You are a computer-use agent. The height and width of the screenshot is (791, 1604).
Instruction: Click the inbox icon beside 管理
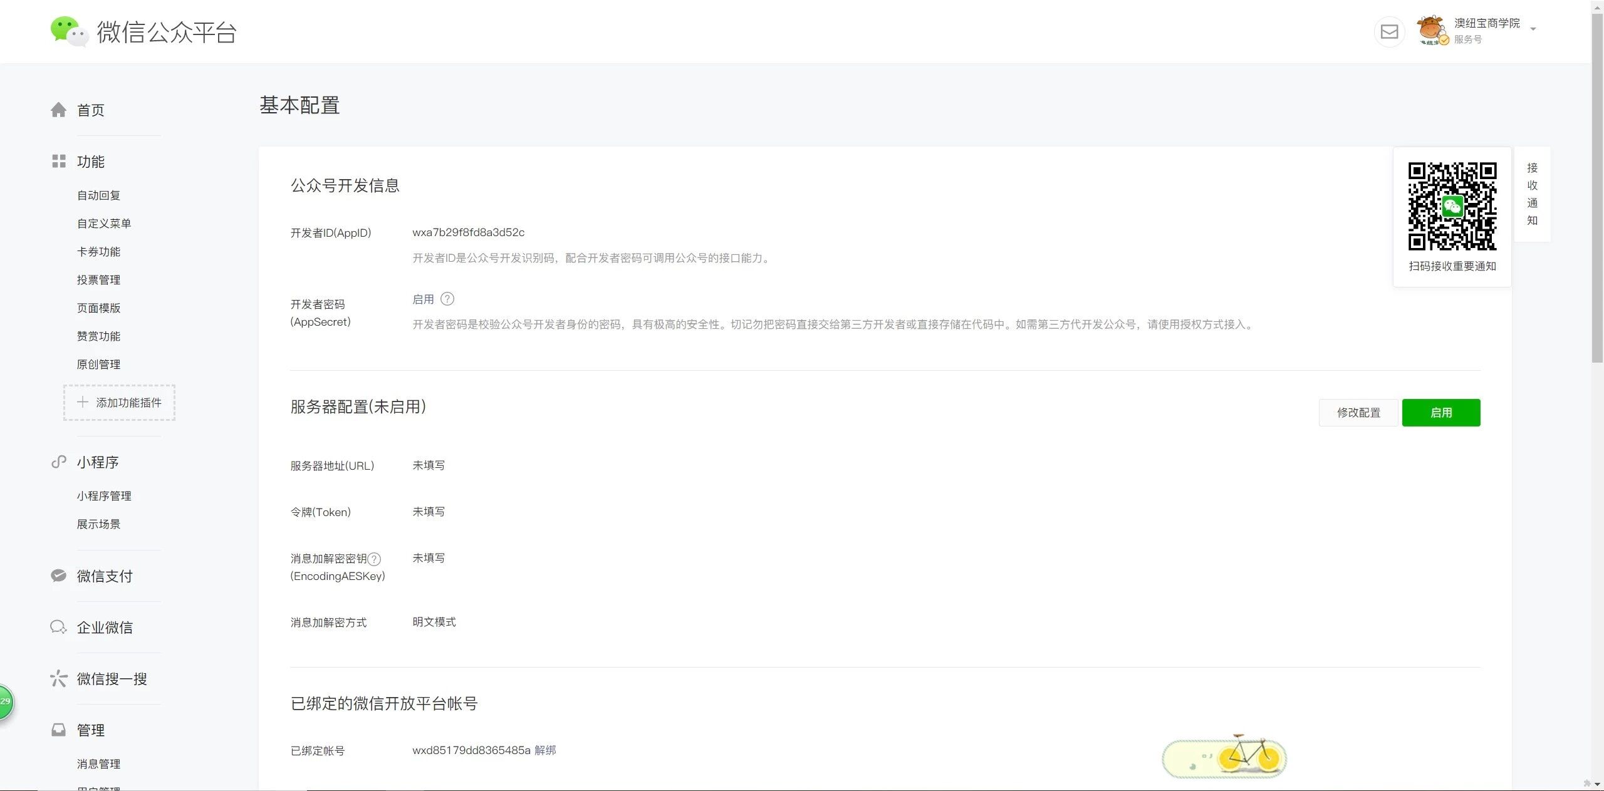(x=58, y=730)
